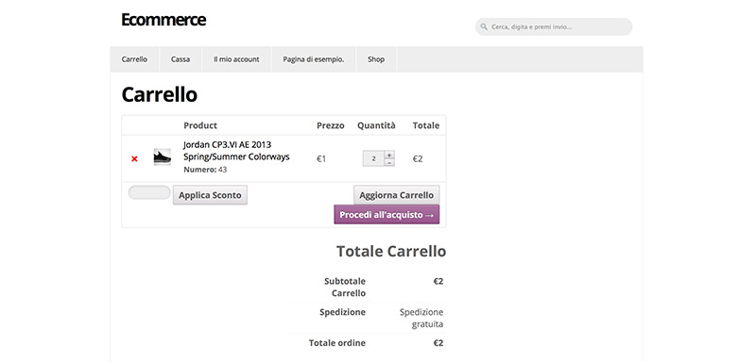756x362 pixels.
Task: Click the Spedizione gratuita shipping text
Action: point(421,318)
